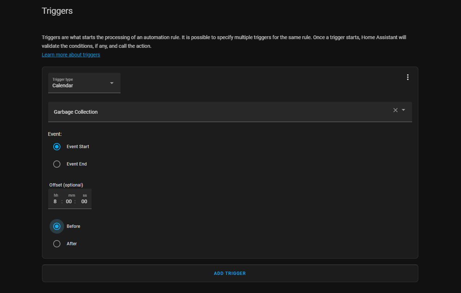461x293 pixels.
Task: Click the offset seconds field
Action: pos(84,201)
